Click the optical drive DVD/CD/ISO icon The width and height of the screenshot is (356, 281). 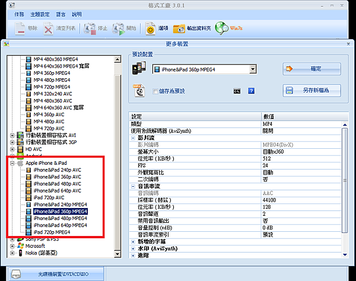pyautogui.click(x=16, y=274)
